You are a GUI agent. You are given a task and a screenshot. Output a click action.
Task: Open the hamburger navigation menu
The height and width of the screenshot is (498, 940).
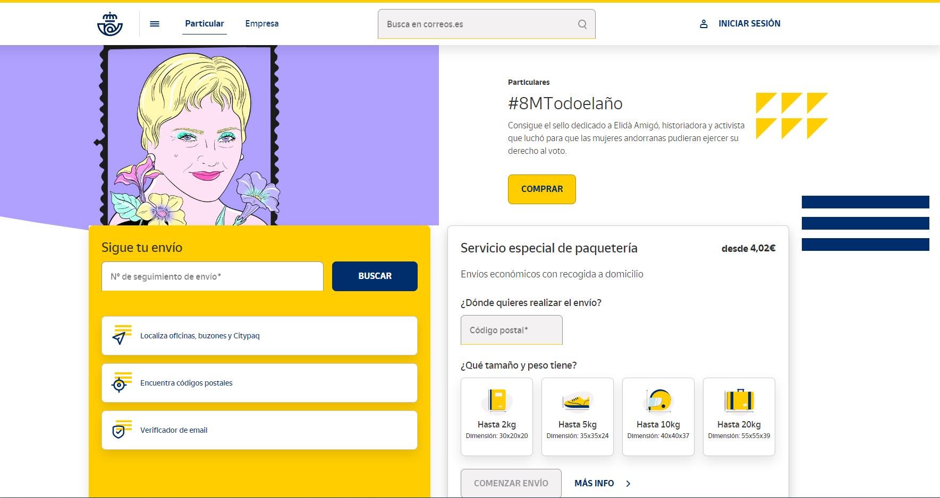point(155,24)
